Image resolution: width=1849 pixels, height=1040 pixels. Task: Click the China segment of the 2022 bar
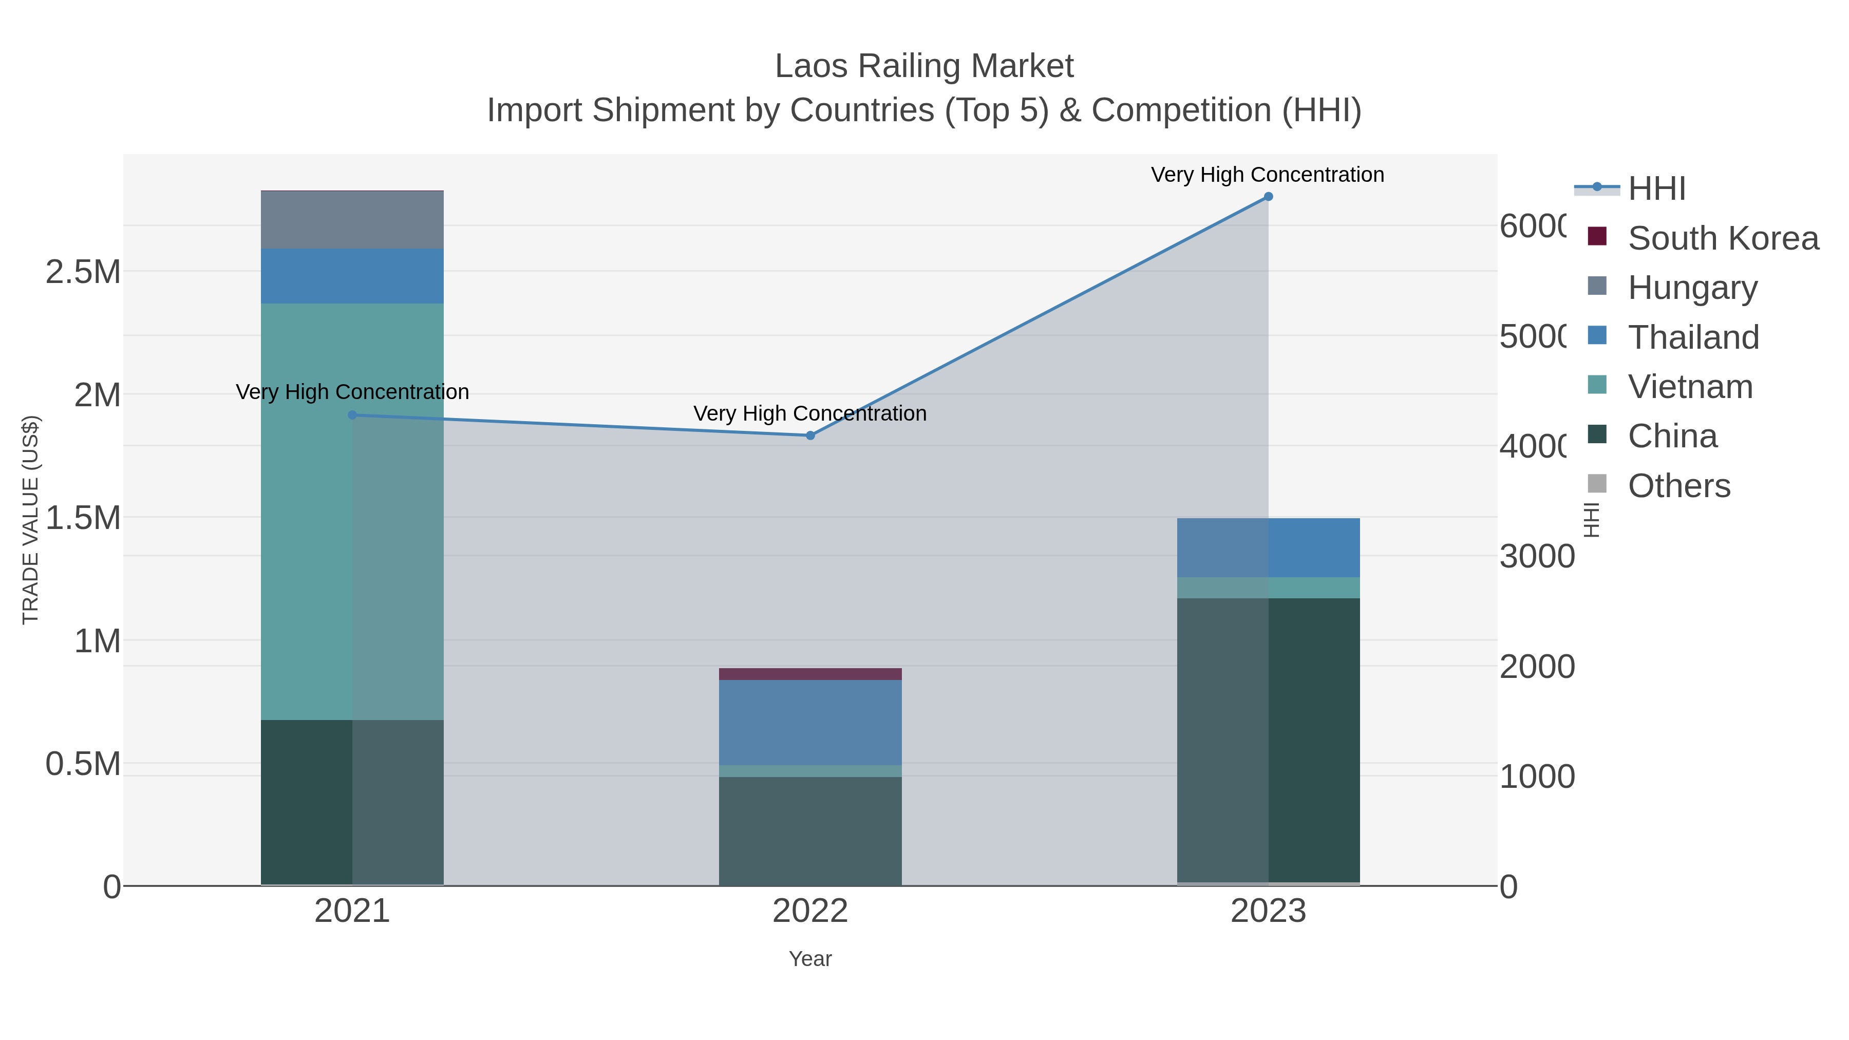810,831
